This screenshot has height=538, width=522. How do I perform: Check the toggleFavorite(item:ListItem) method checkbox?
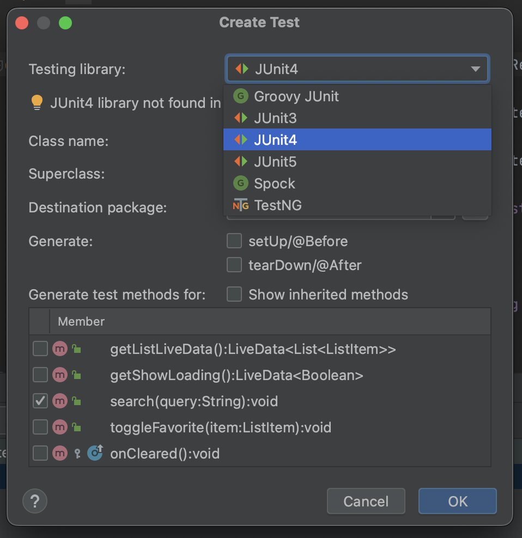tap(40, 427)
